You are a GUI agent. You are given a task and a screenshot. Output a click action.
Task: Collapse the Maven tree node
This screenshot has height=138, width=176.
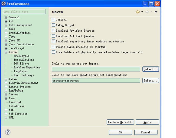(6, 52)
